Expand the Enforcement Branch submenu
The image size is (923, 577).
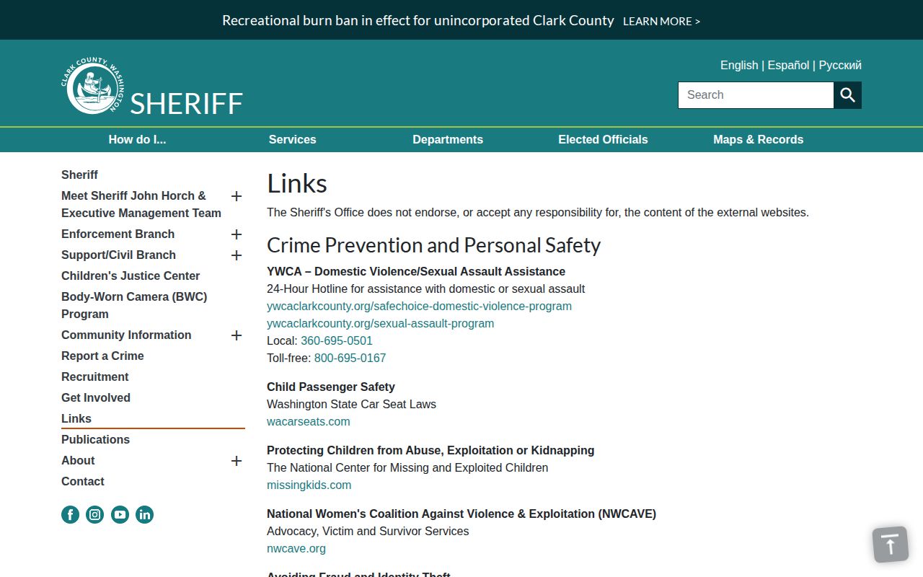pyautogui.click(x=237, y=234)
